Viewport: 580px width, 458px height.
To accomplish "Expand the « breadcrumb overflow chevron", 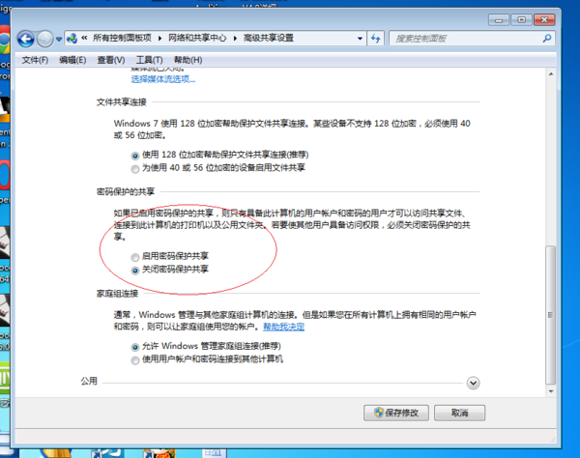I will [84, 38].
